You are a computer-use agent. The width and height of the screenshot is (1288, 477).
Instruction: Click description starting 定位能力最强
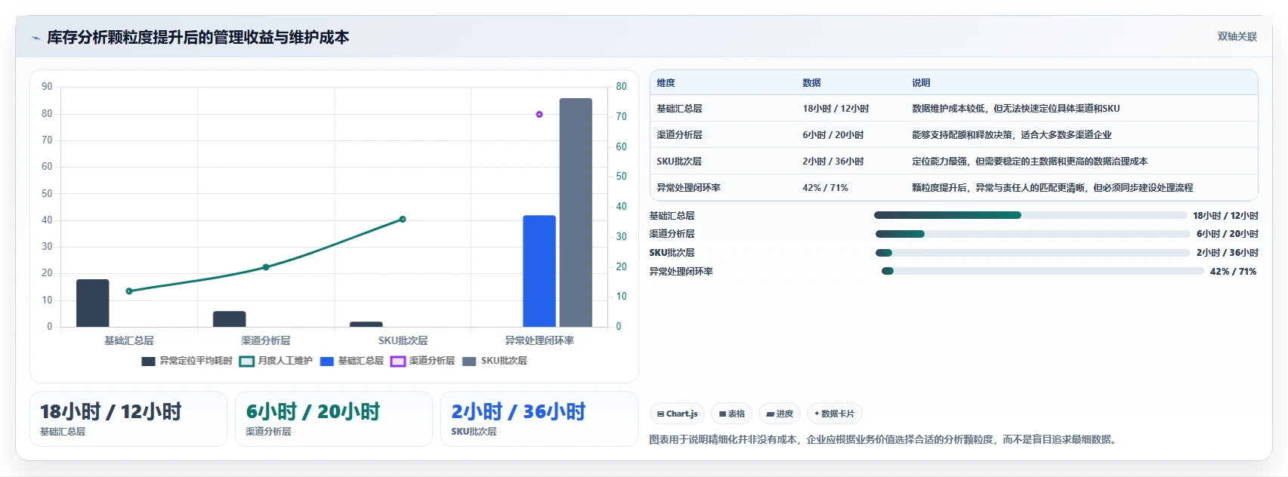[1030, 162]
